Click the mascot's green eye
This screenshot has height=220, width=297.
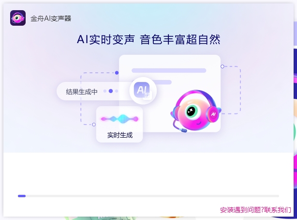coord(191,110)
